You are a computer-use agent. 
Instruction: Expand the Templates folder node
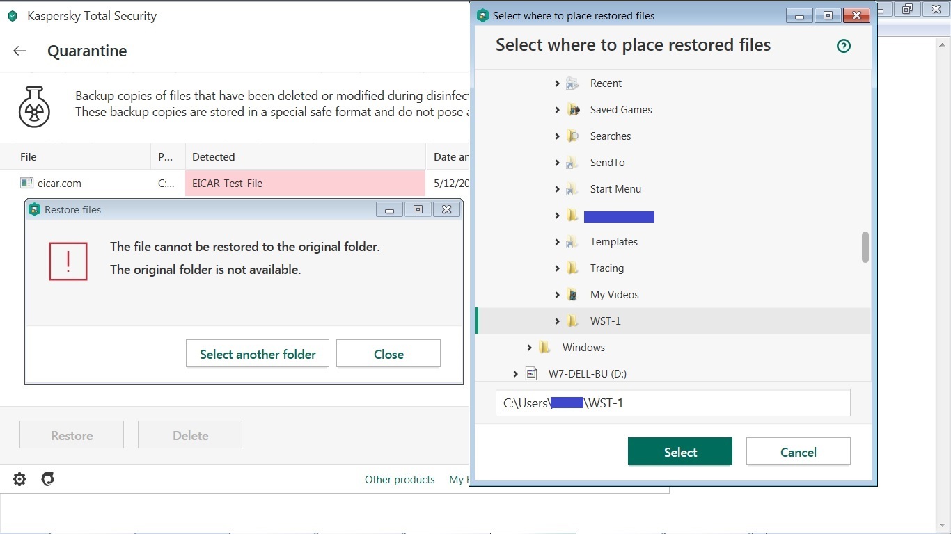(557, 242)
